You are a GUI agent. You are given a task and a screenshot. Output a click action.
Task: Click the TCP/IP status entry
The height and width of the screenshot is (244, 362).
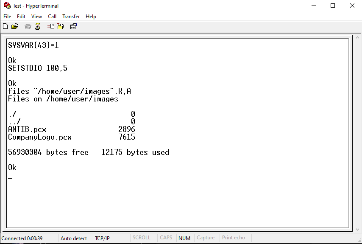coord(102,238)
